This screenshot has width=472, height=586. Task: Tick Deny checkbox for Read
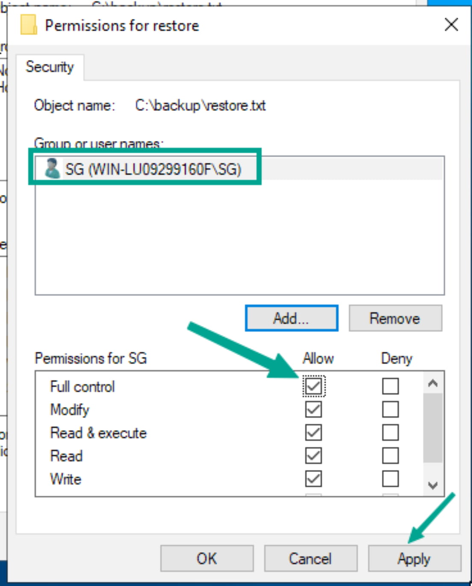pos(390,456)
